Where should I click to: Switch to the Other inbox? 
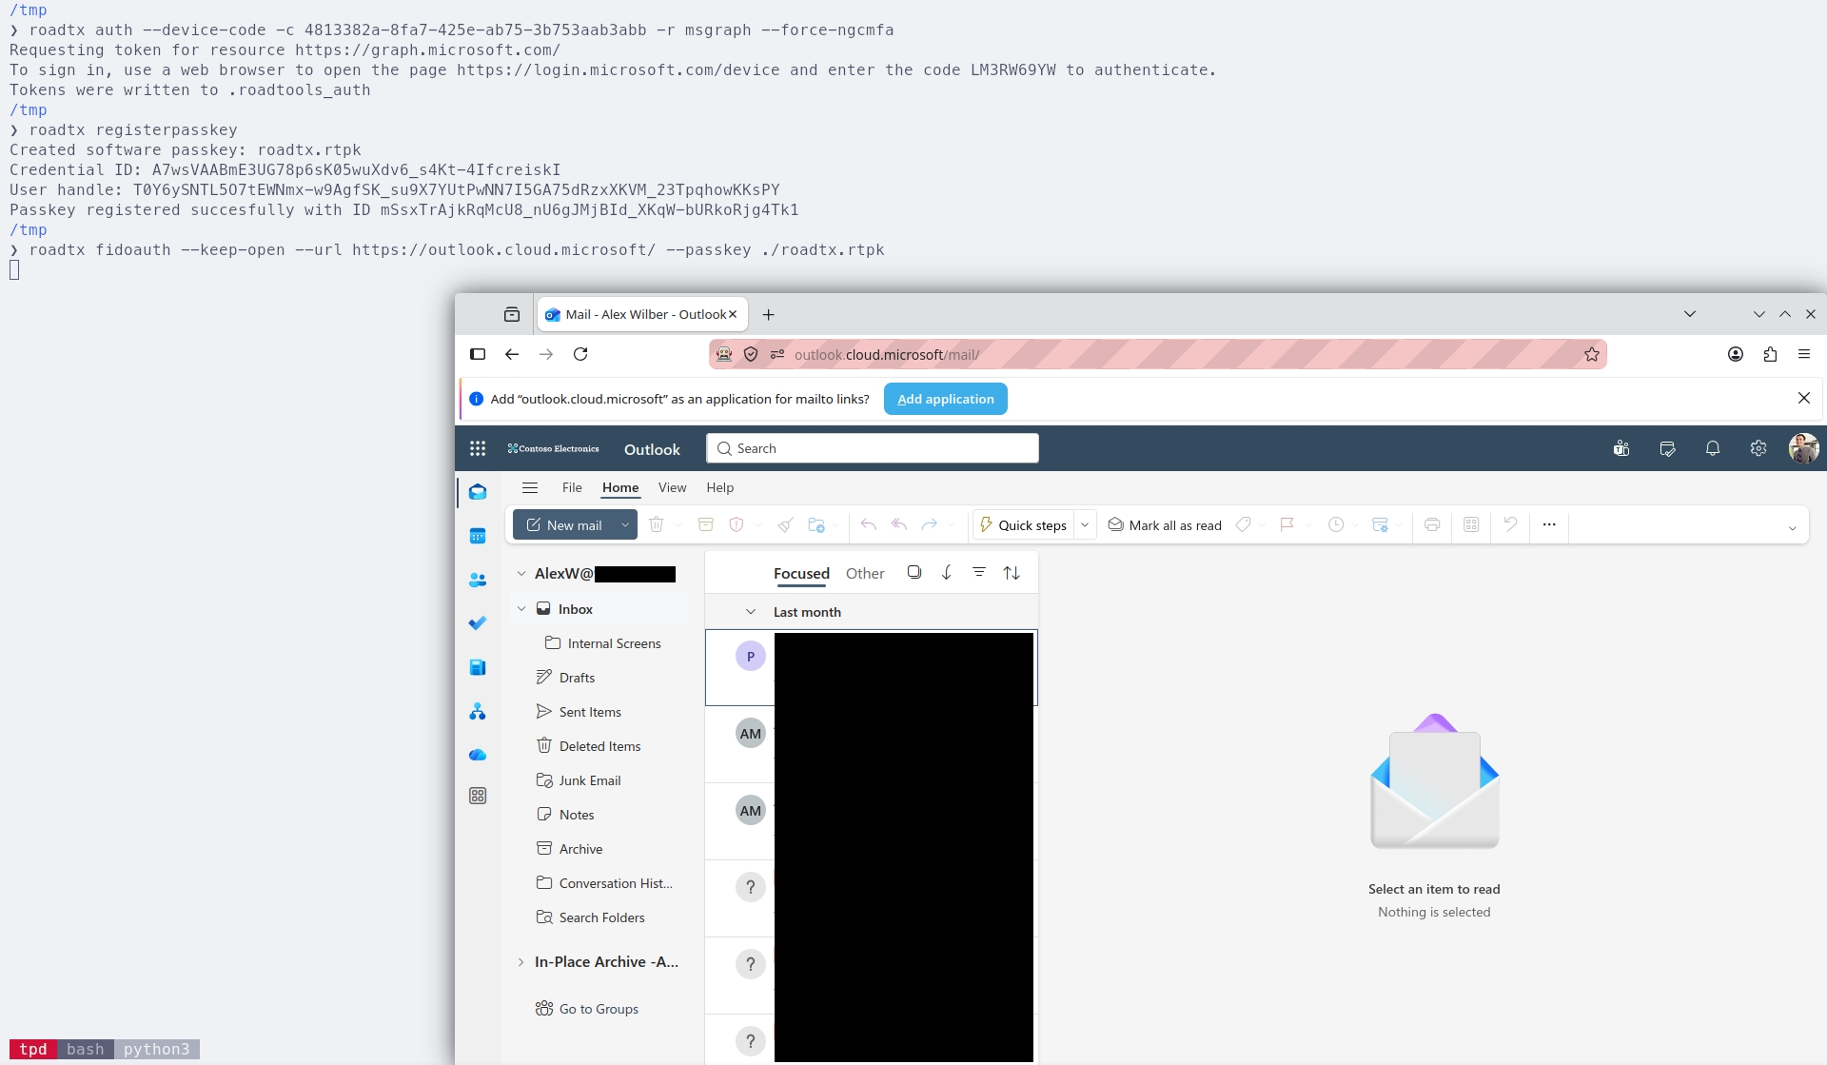click(x=865, y=573)
